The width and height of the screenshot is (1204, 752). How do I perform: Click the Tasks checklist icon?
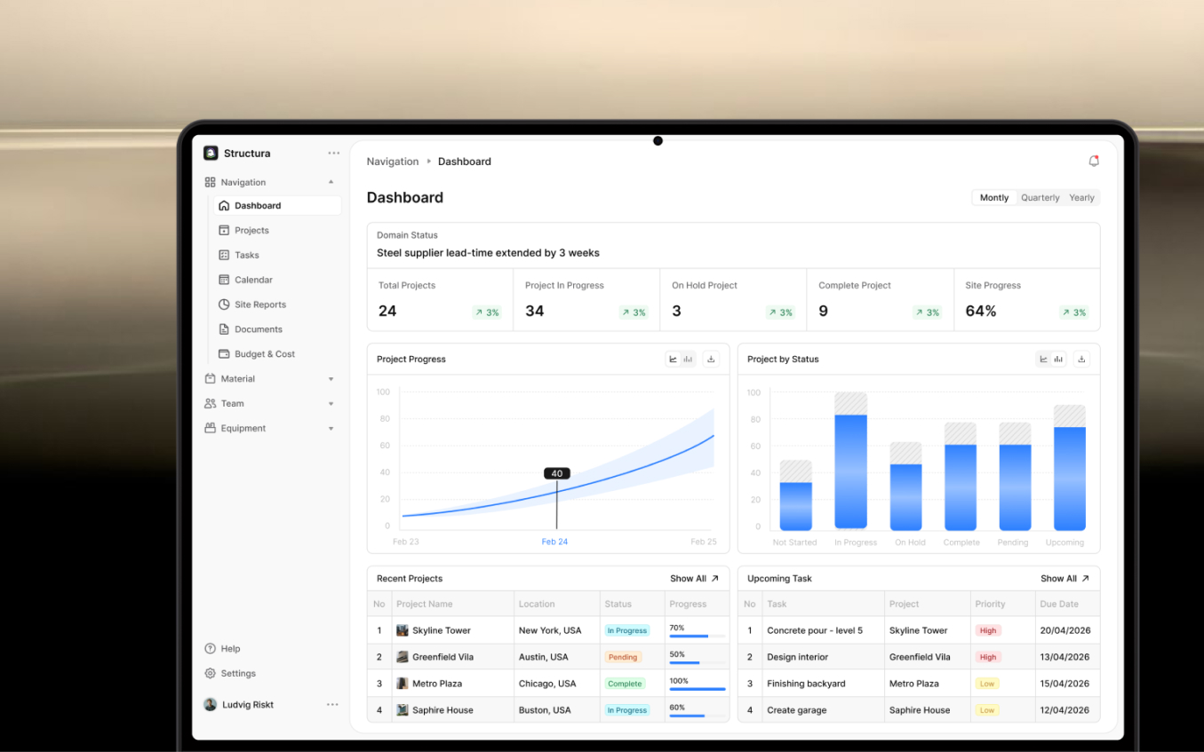click(x=224, y=255)
